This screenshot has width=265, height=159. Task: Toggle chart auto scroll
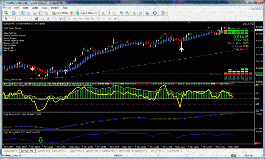pos(134,13)
